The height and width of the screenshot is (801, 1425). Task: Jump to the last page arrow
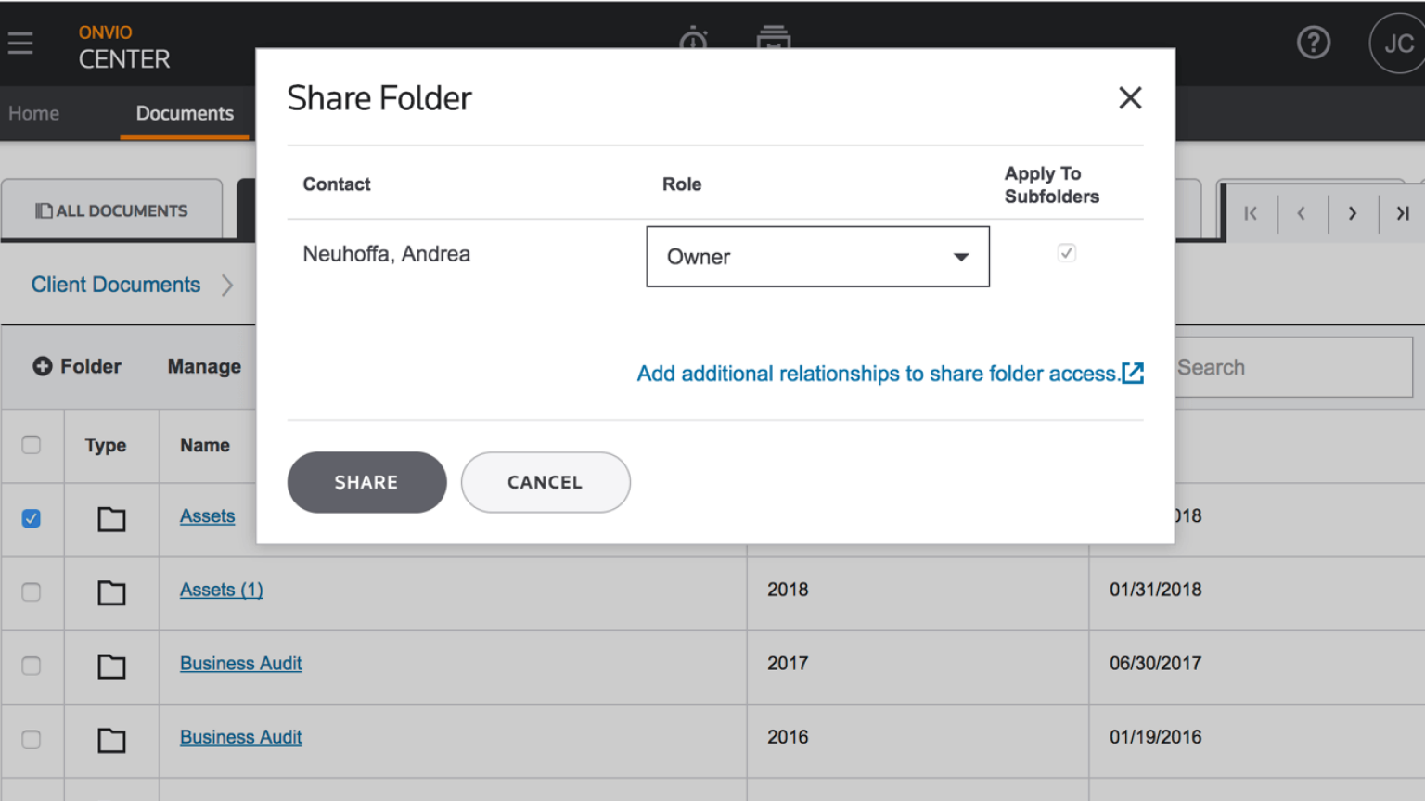tap(1402, 213)
